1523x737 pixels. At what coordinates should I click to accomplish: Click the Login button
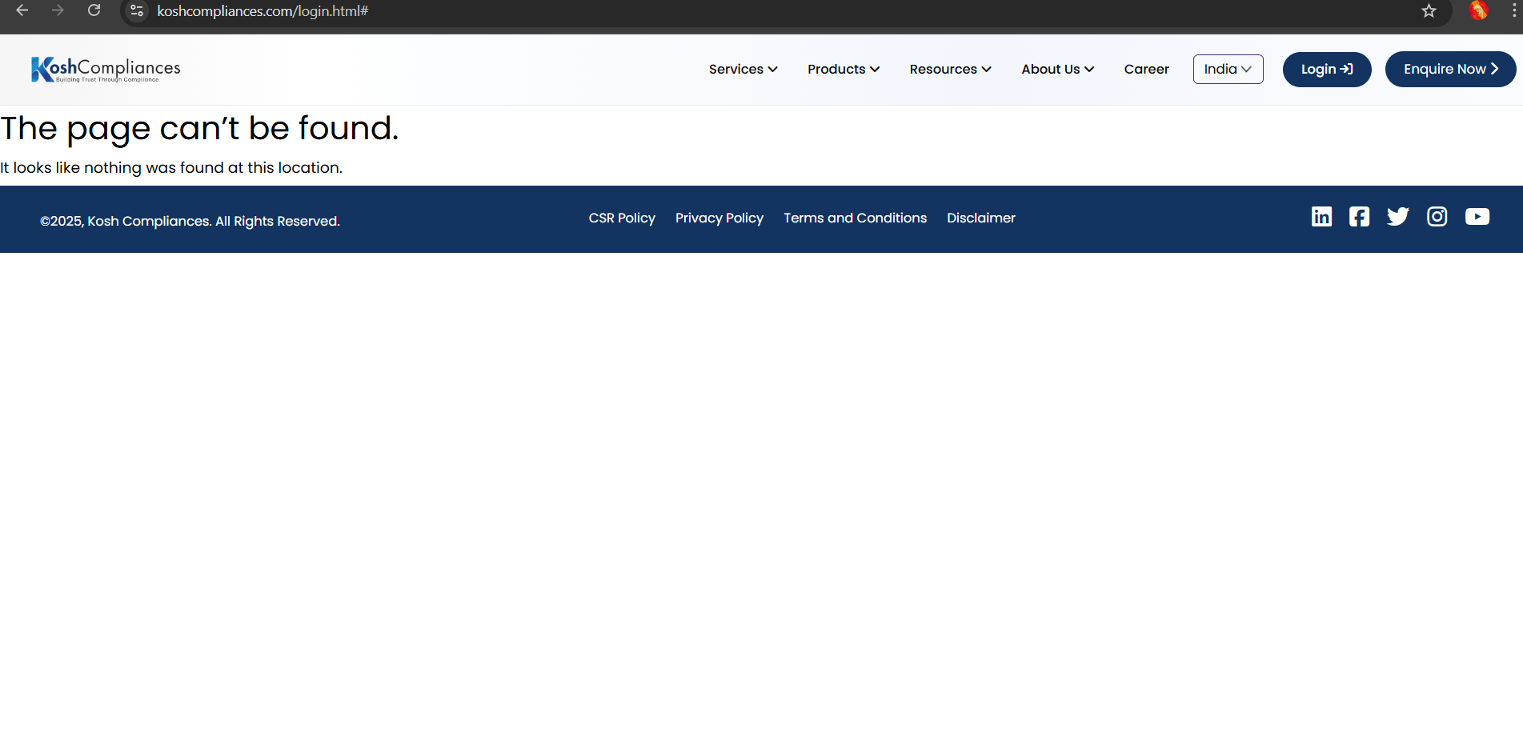click(x=1326, y=70)
